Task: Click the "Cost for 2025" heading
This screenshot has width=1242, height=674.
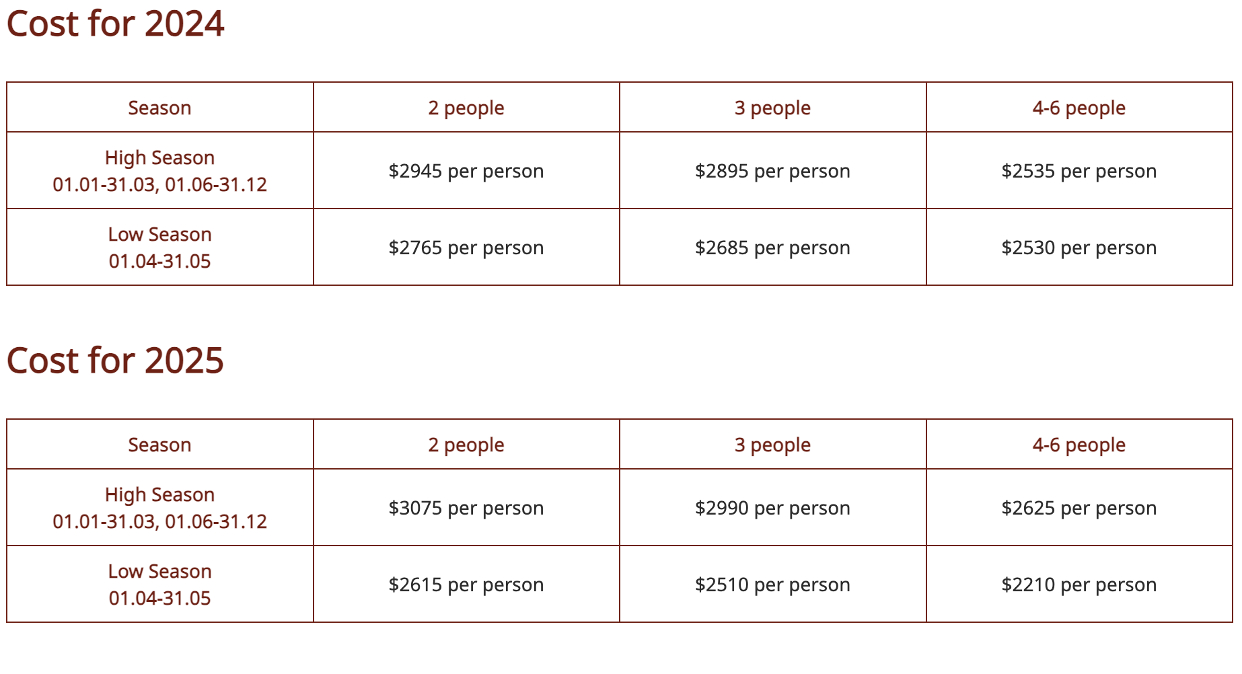Action: [x=115, y=361]
